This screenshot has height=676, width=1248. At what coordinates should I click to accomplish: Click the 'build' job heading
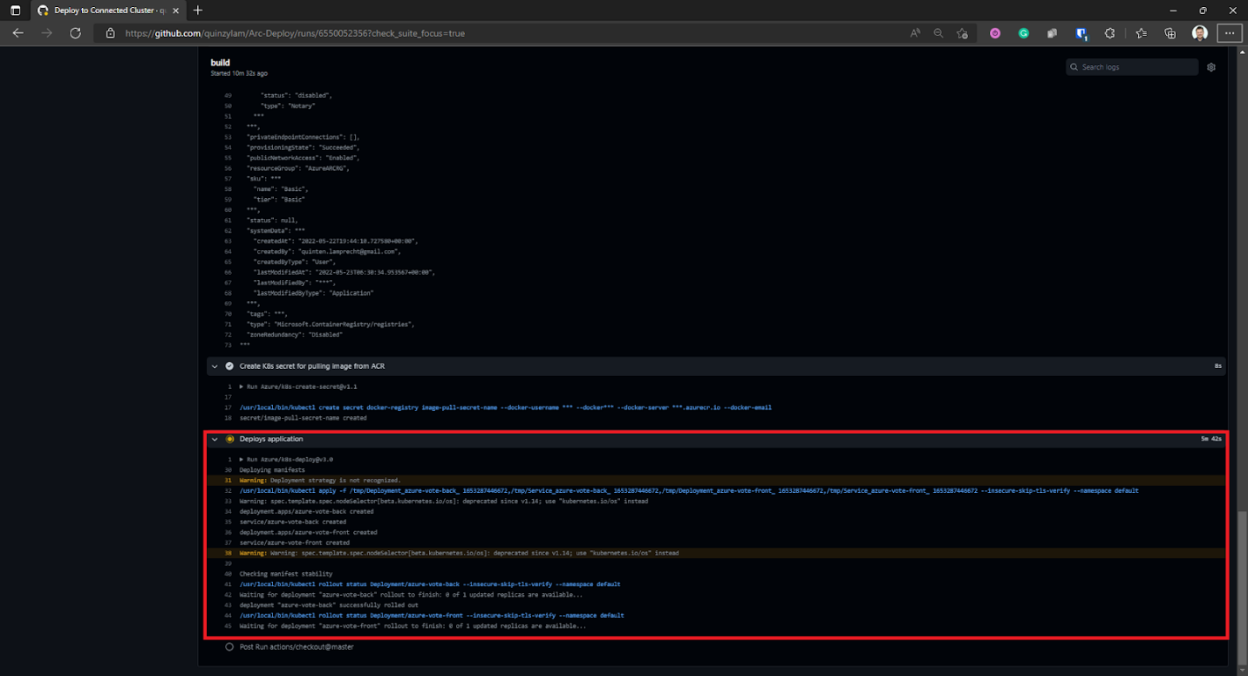(x=220, y=63)
